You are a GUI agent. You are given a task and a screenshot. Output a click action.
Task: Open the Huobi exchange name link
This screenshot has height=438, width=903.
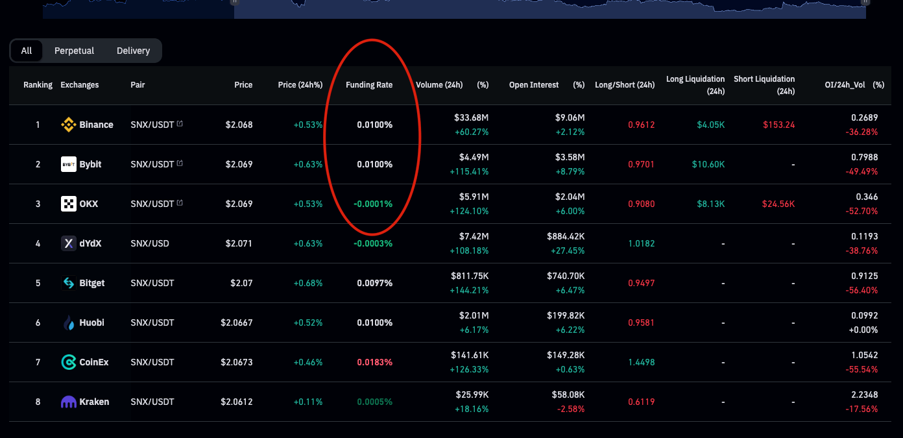(91, 322)
